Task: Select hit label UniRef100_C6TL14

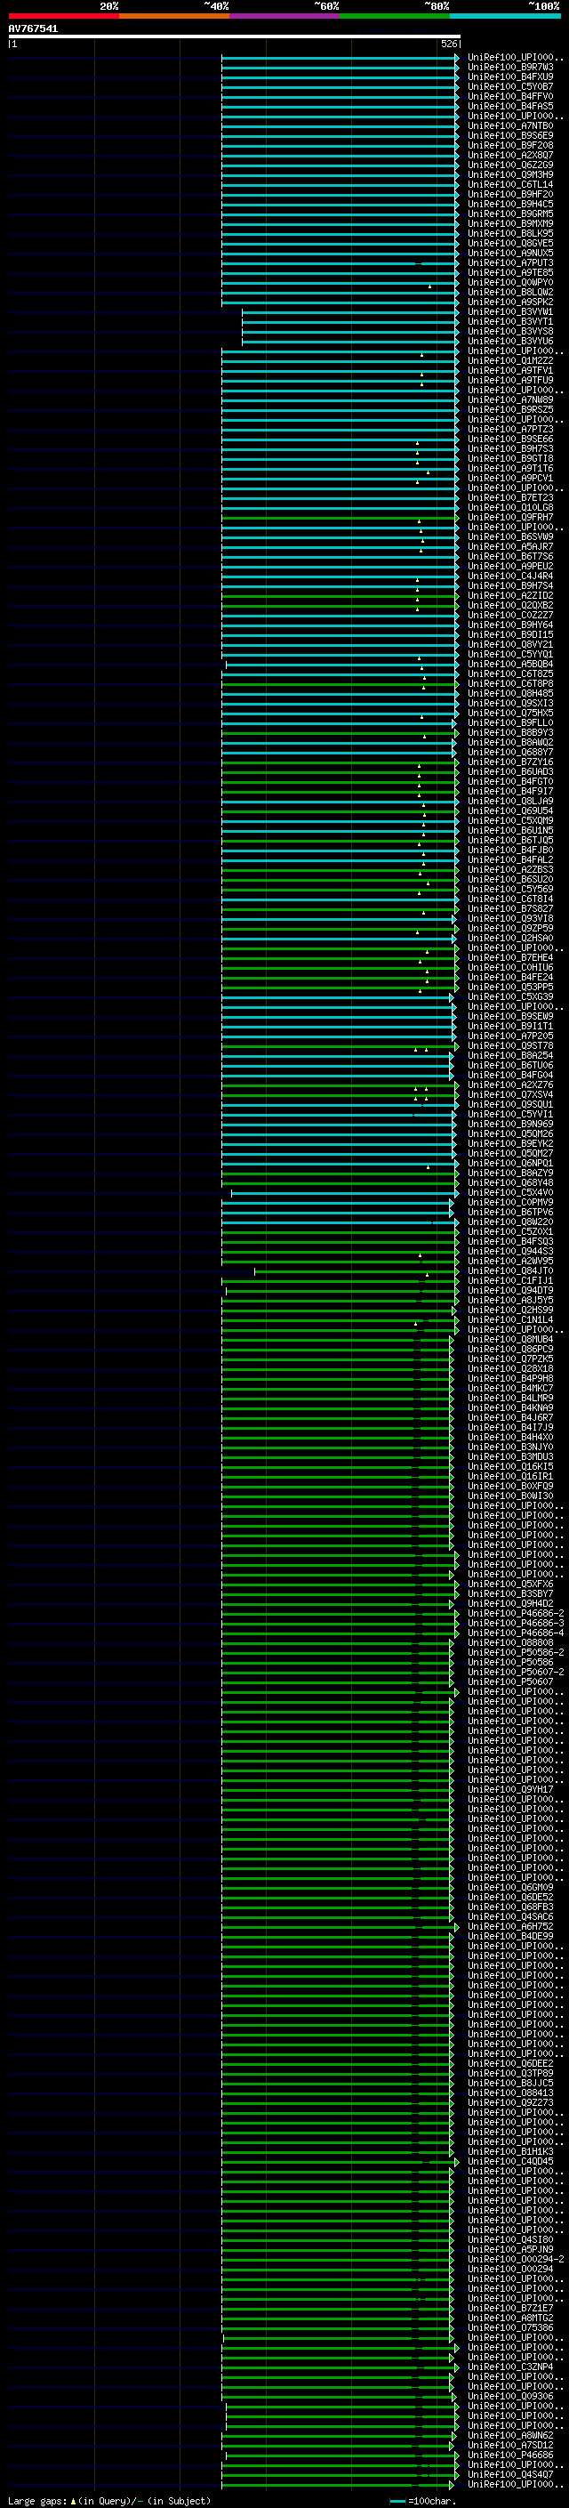Action: [x=510, y=184]
